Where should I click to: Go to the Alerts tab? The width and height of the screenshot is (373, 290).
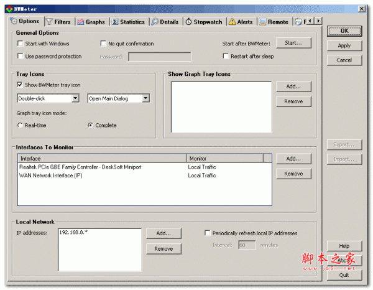click(242, 22)
